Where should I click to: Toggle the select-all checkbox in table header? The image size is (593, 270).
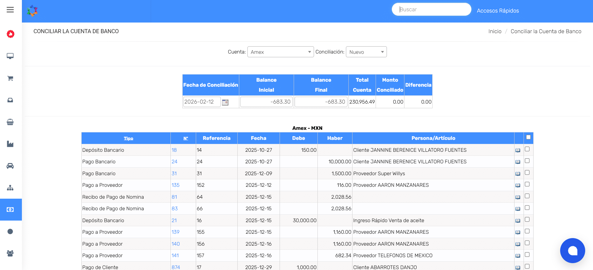click(x=528, y=137)
